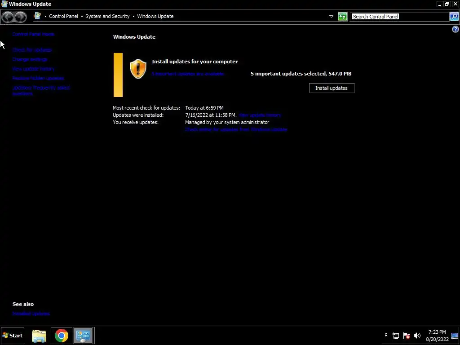460x345 pixels.
Task: Click Change settings link
Action: (30, 59)
